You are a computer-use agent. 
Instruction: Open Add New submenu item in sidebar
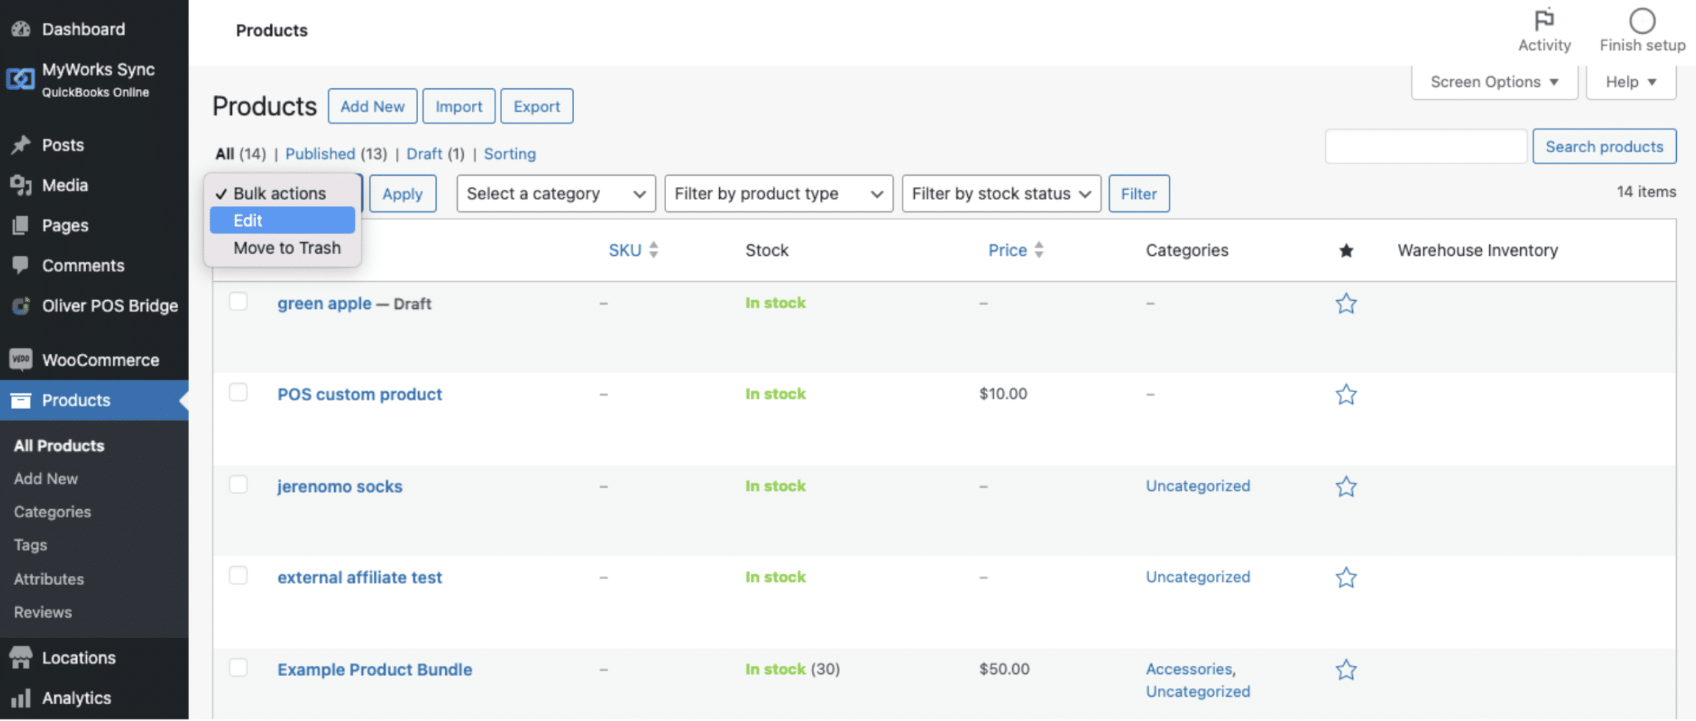pos(46,479)
